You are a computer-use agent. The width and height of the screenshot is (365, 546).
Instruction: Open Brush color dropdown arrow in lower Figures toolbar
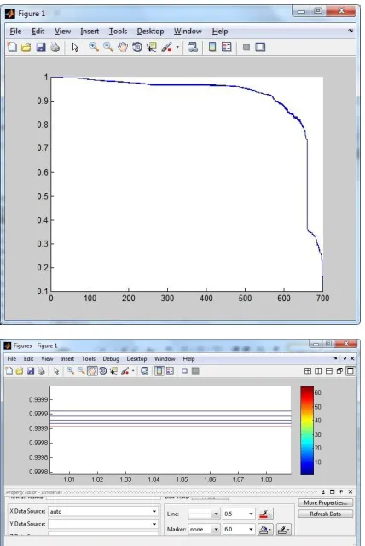(x=133, y=371)
